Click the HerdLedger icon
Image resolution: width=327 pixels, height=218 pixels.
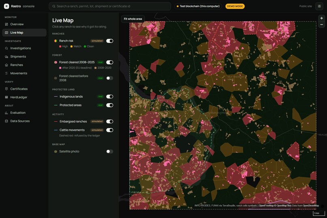tap(6, 97)
